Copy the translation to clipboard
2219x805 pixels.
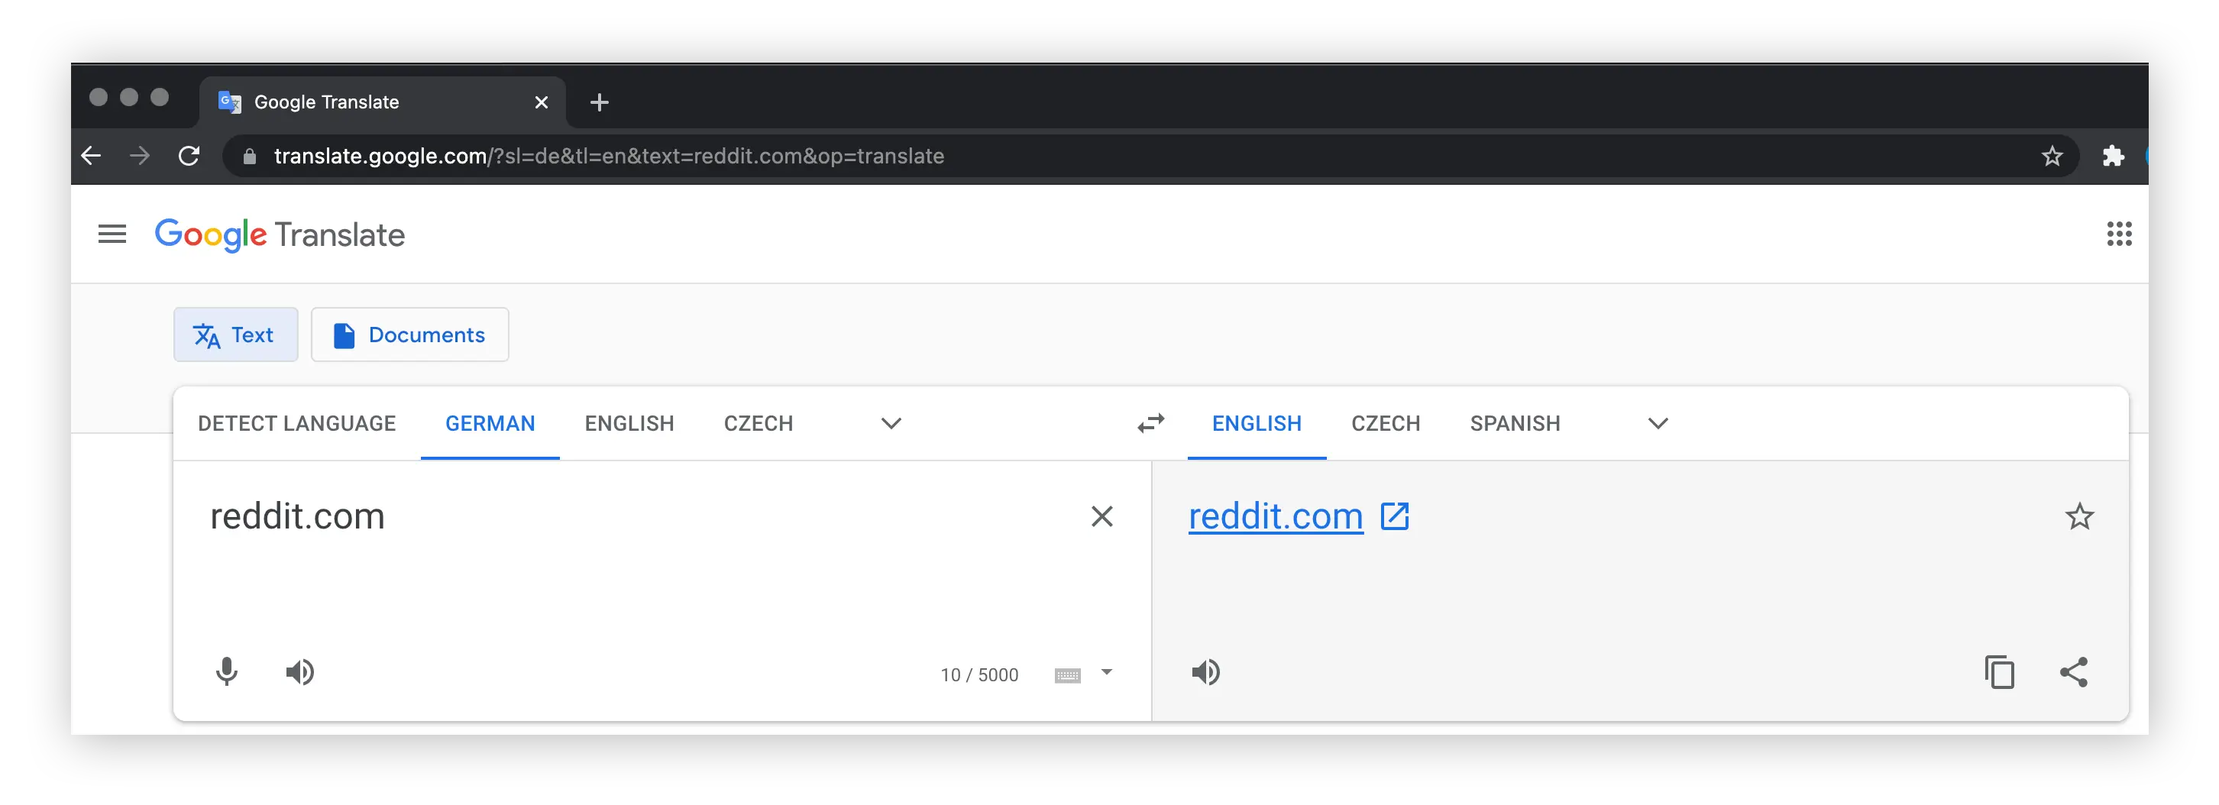(x=1999, y=671)
